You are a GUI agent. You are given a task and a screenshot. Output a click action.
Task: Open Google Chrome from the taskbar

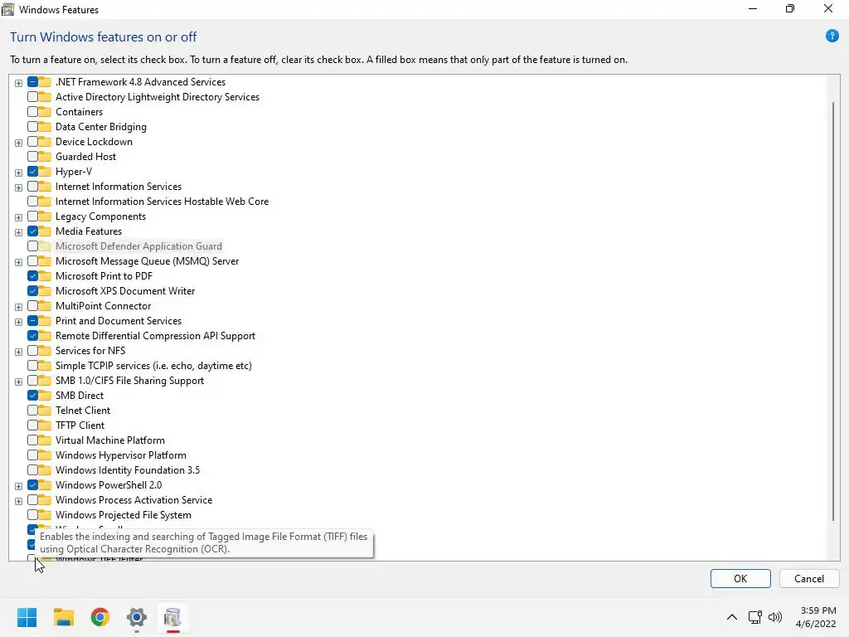click(x=99, y=617)
